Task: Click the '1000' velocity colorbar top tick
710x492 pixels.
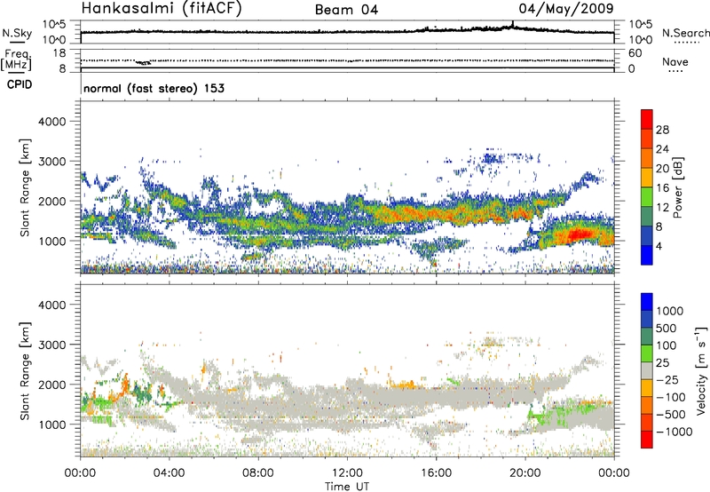Action: click(669, 311)
